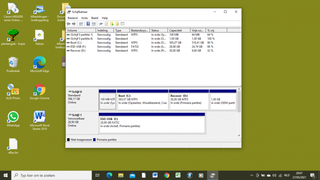Open File Explorer from the taskbar
This screenshot has height=180, width=320.
pos(121,175)
